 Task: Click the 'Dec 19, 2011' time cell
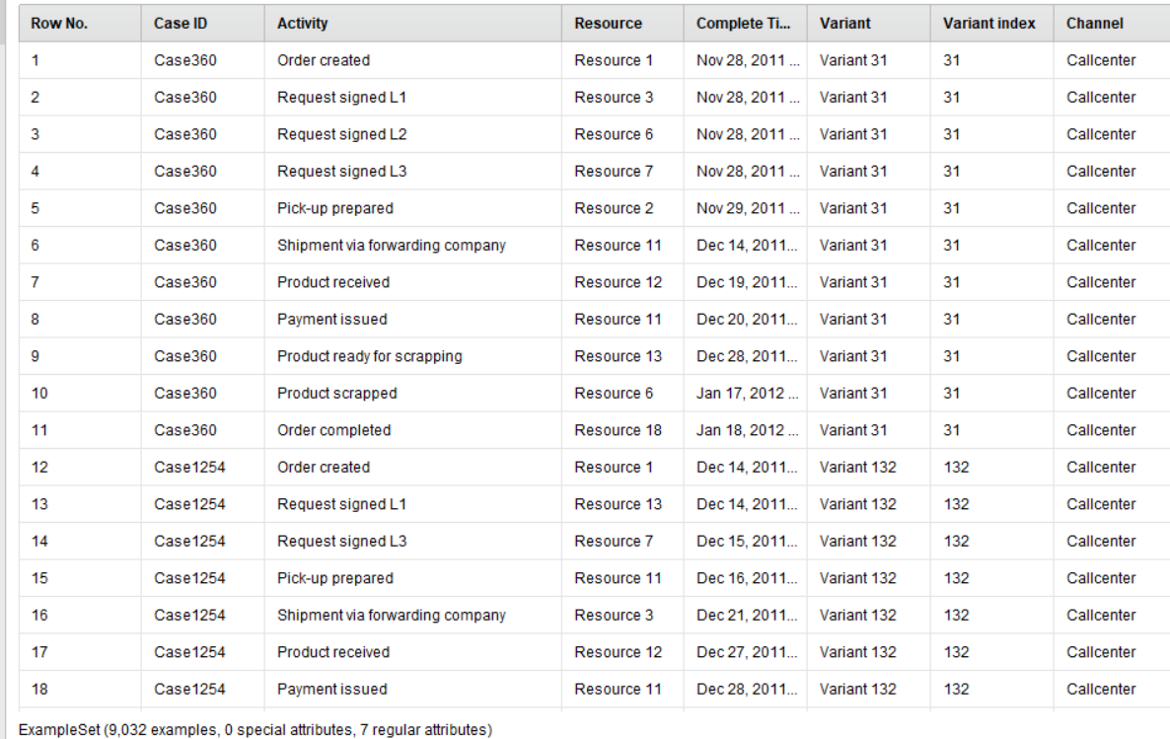[x=747, y=282]
